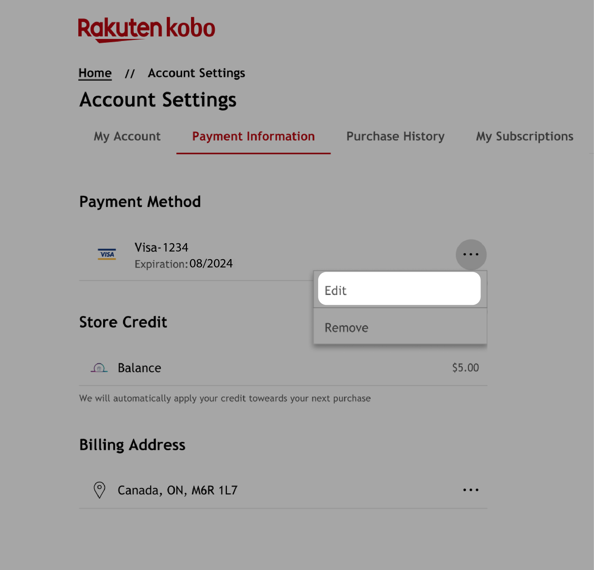Image resolution: width=594 pixels, height=570 pixels.
Task: Open My Subscriptions tab
Action: click(x=525, y=136)
